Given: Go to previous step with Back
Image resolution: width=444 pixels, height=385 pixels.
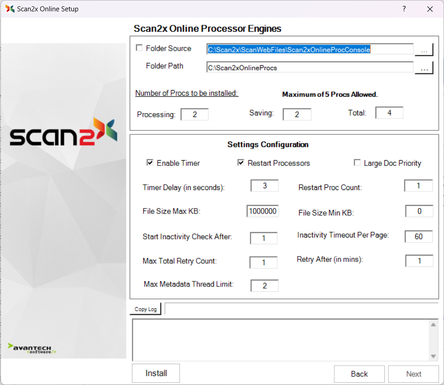Looking at the screenshot, I should pos(359,374).
